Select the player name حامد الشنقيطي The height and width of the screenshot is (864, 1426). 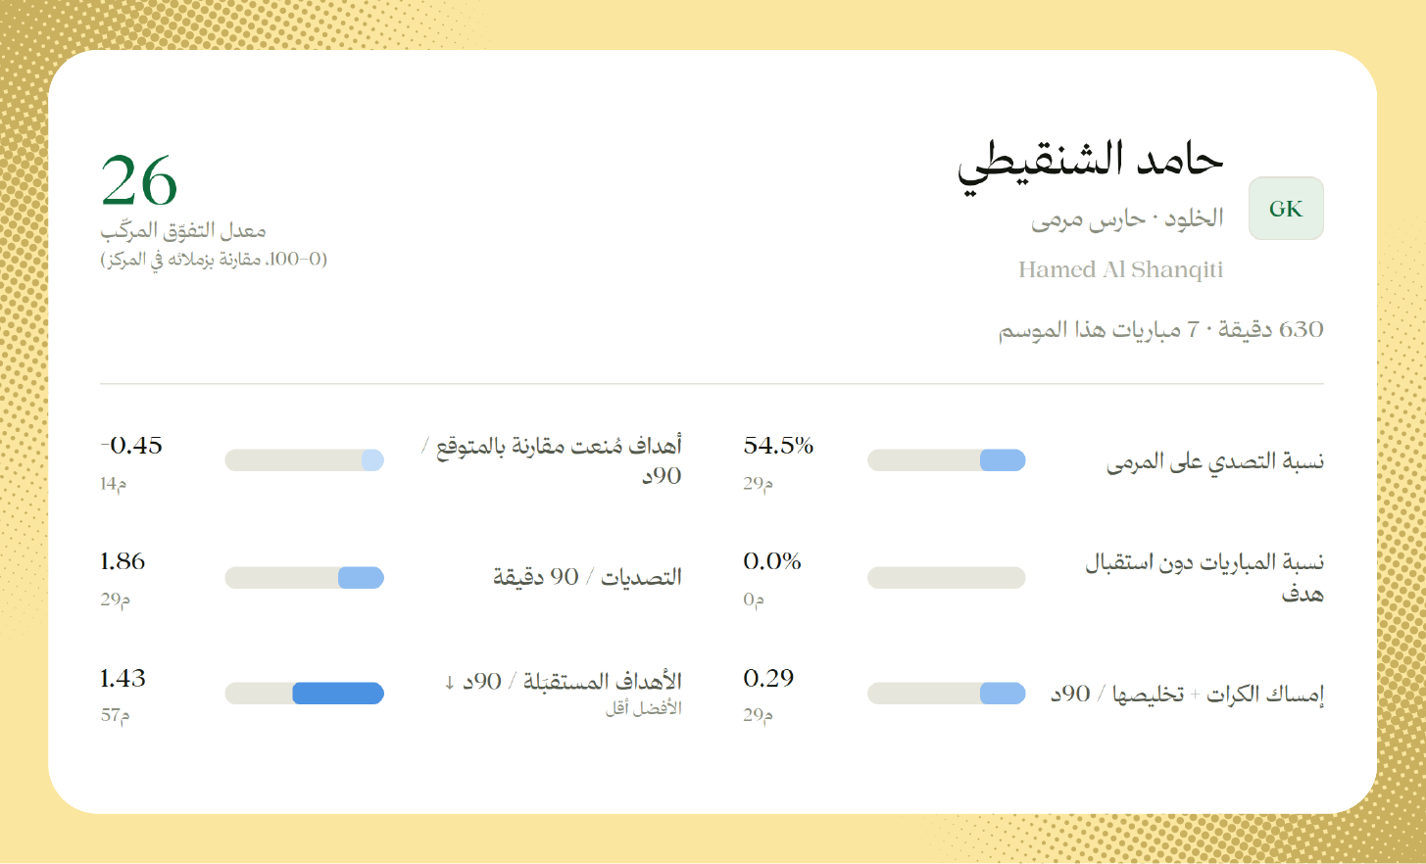coord(1090,165)
